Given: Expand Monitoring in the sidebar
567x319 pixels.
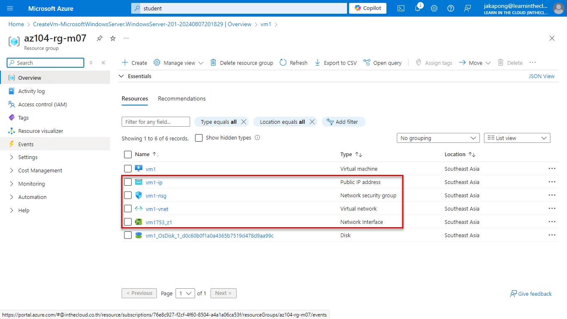Looking at the screenshot, I should (32, 184).
